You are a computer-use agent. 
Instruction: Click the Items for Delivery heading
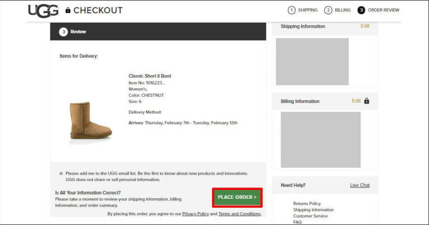pos(79,56)
